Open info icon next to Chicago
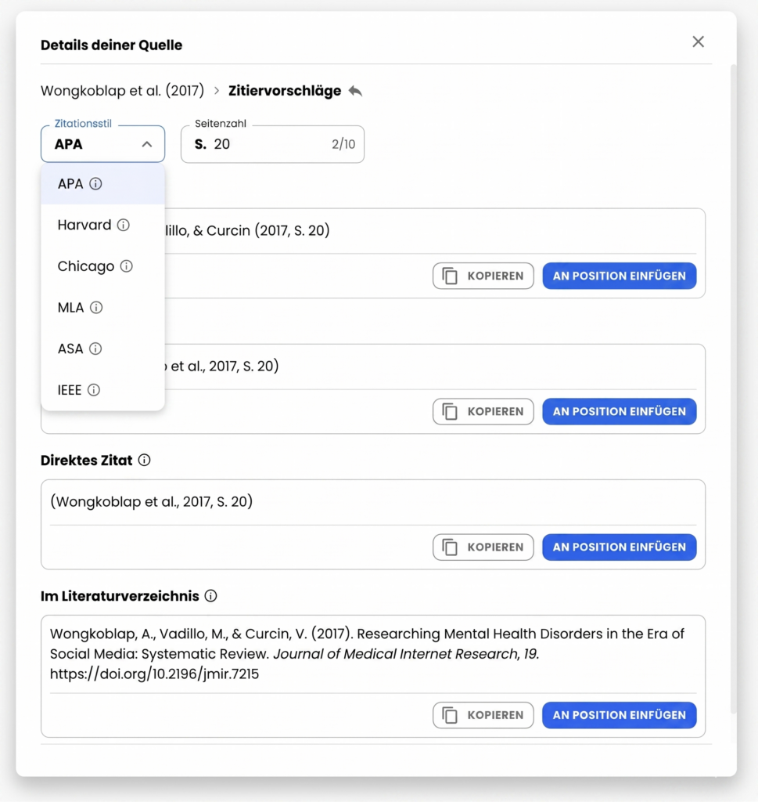The width and height of the screenshot is (758, 802). click(126, 266)
